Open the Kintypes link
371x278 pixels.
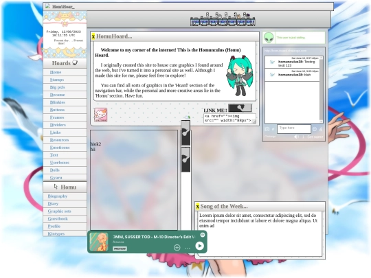click(56, 234)
